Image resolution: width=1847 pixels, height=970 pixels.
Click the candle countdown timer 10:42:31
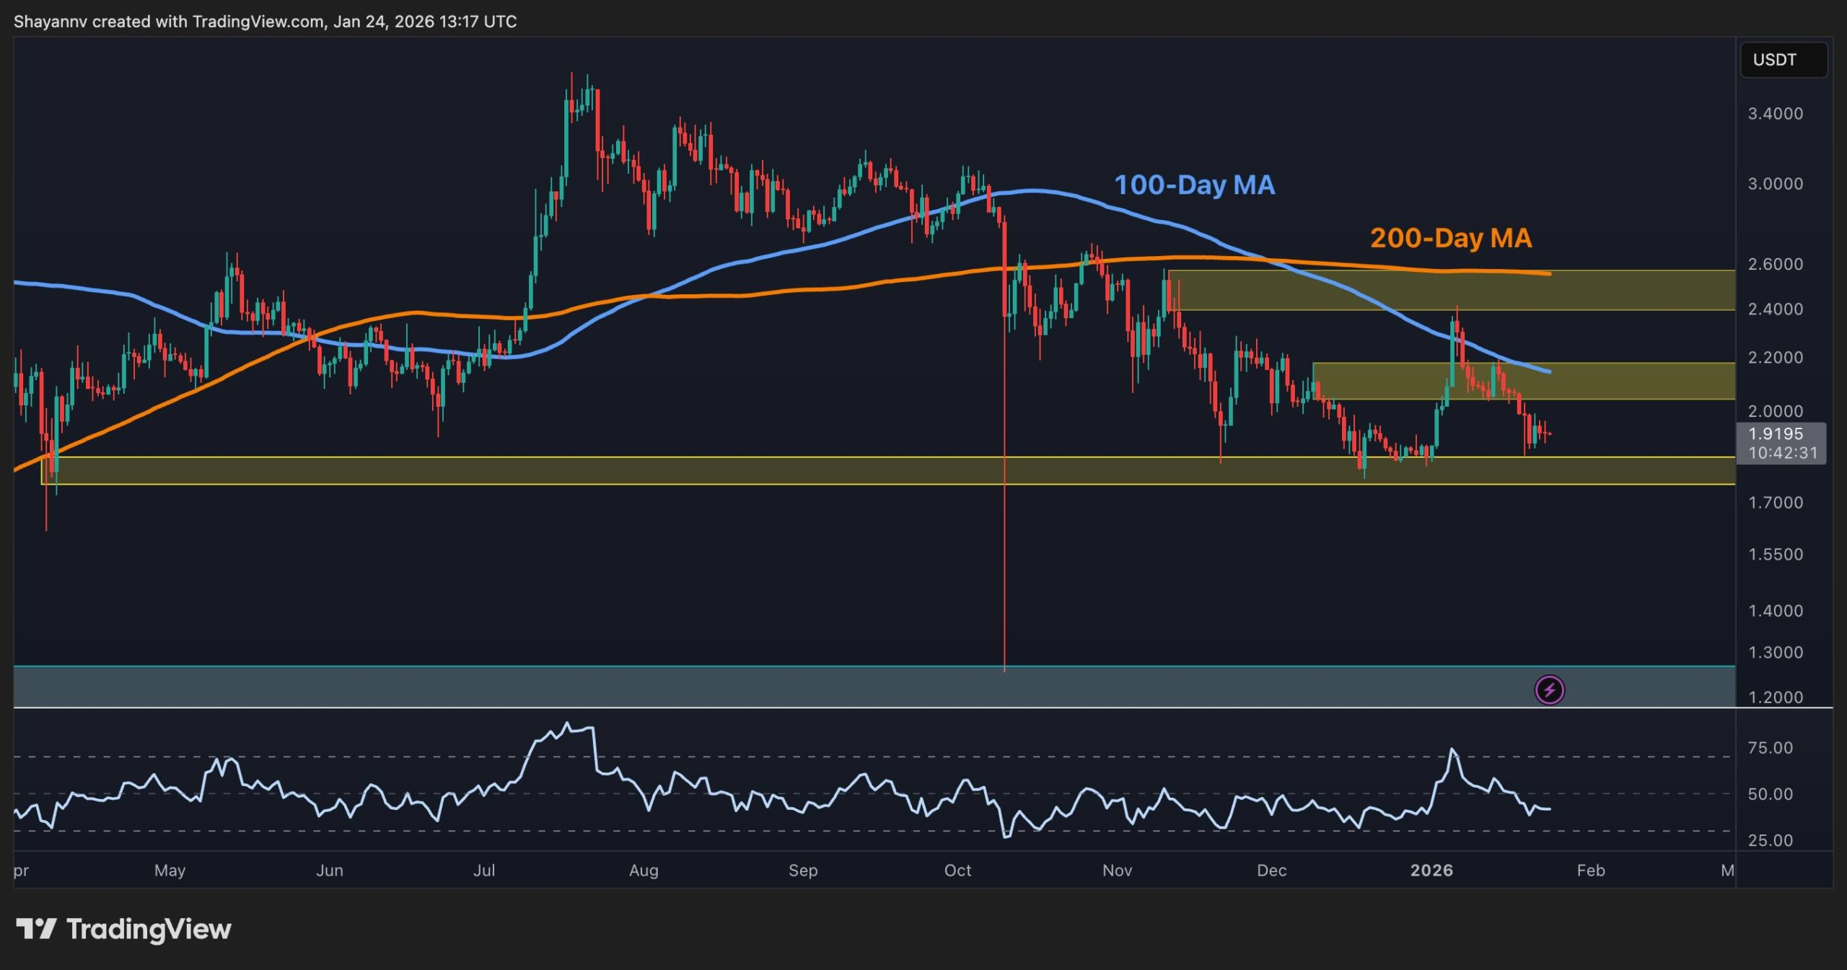(1782, 453)
